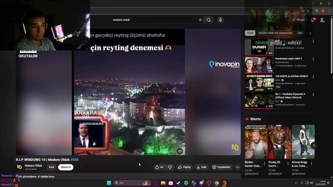333x187 pixels.
Task: Select the İlgili filter chip
Action: click(x=300, y=33)
